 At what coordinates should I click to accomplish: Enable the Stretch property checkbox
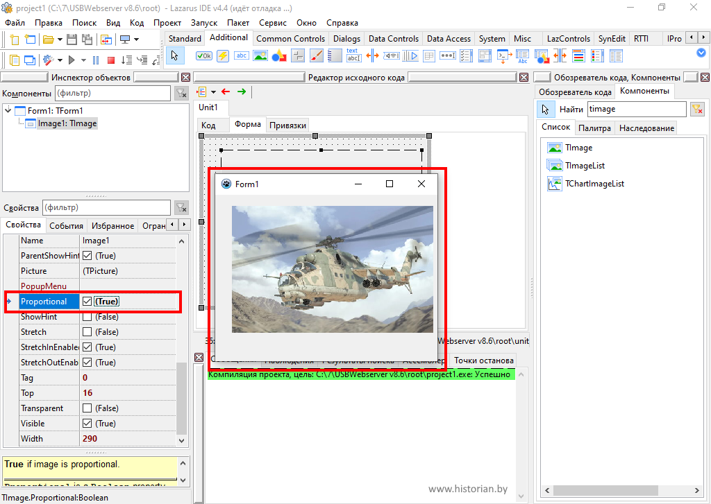(87, 332)
